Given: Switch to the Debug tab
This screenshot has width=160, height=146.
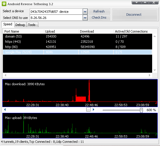Looking at the screenshot, I should tap(20, 25).
